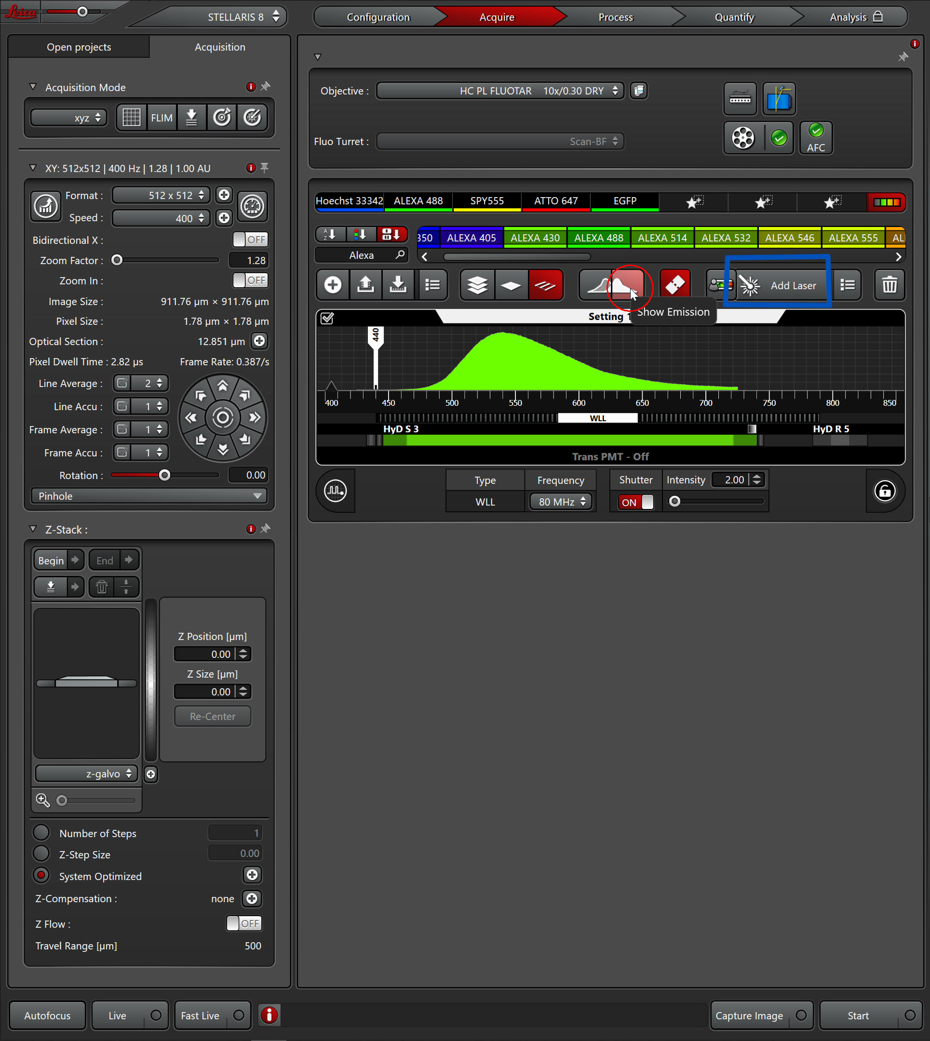Click the Fast Live button

tap(213, 1015)
